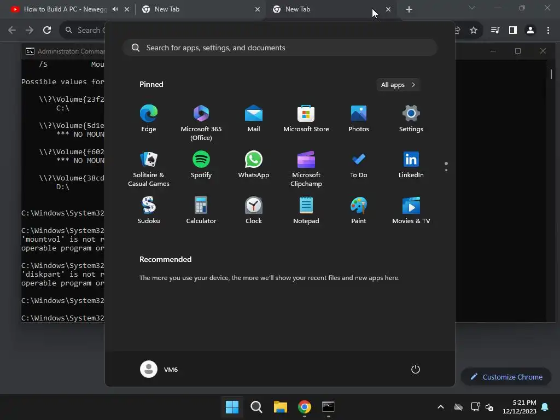
Task: Open Microsoft Store from pinned apps
Action: pyautogui.click(x=306, y=119)
